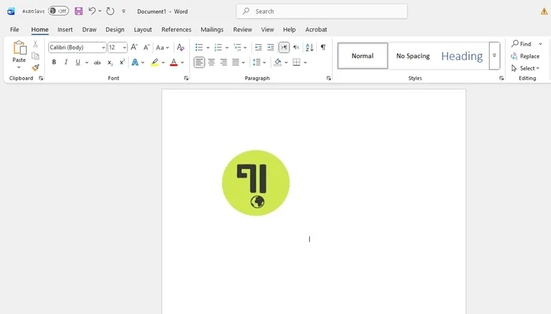
Task: Decrease paragraph indent
Action: (x=258, y=47)
